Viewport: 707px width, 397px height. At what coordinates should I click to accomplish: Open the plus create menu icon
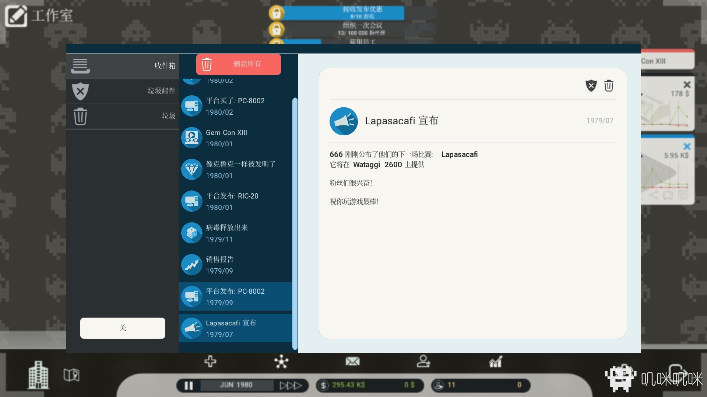tap(210, 361)
